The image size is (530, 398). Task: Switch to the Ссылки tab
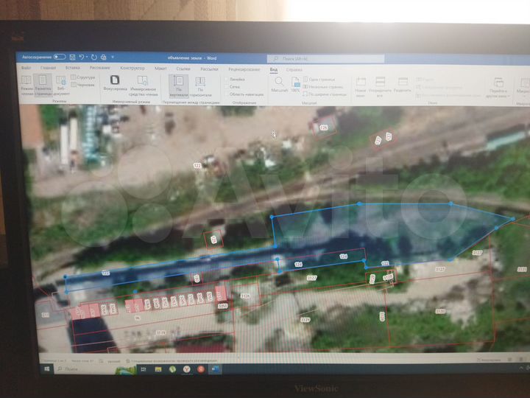(x=183, y=69)
